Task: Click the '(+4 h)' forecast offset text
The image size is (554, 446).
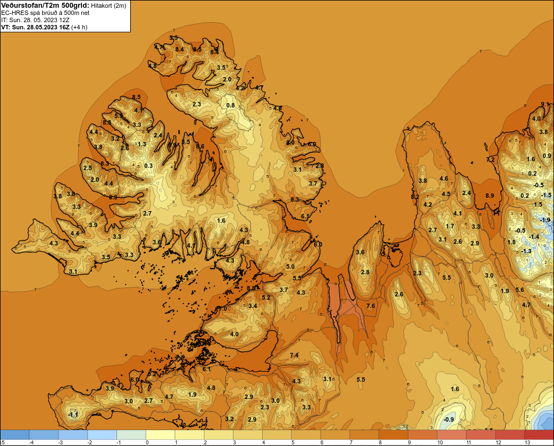Action: 79,27
